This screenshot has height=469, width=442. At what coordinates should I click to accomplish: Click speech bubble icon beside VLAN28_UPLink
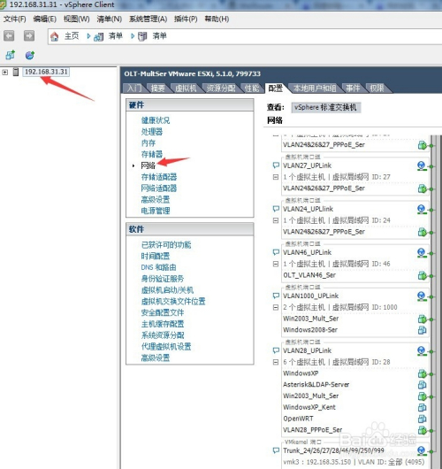point(276,350)
